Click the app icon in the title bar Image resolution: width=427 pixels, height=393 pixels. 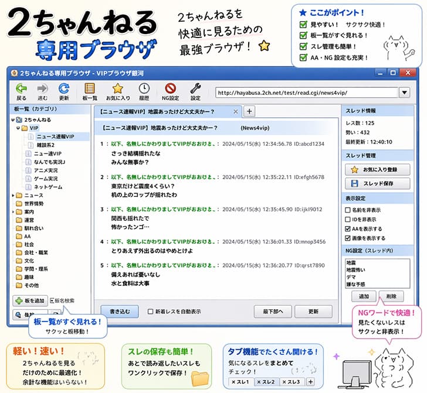pos(14,73)
